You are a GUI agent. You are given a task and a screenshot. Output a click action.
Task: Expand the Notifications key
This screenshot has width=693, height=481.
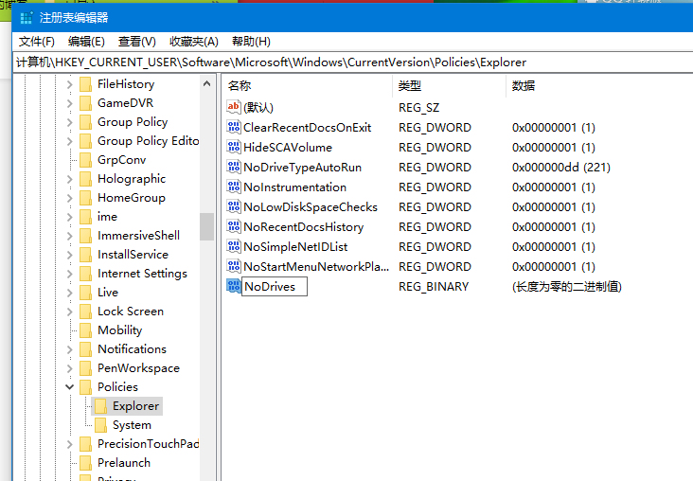(69, 349)
